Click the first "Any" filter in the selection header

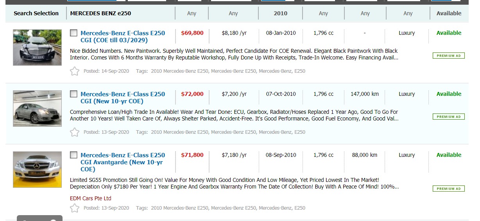(x=192, y=13)
